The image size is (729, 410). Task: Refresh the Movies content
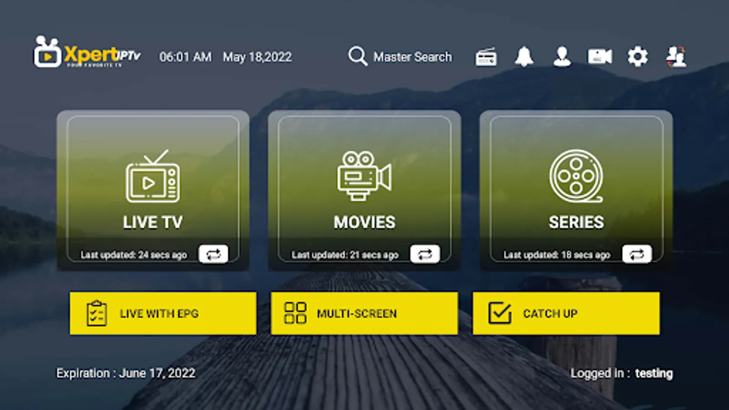426,254
